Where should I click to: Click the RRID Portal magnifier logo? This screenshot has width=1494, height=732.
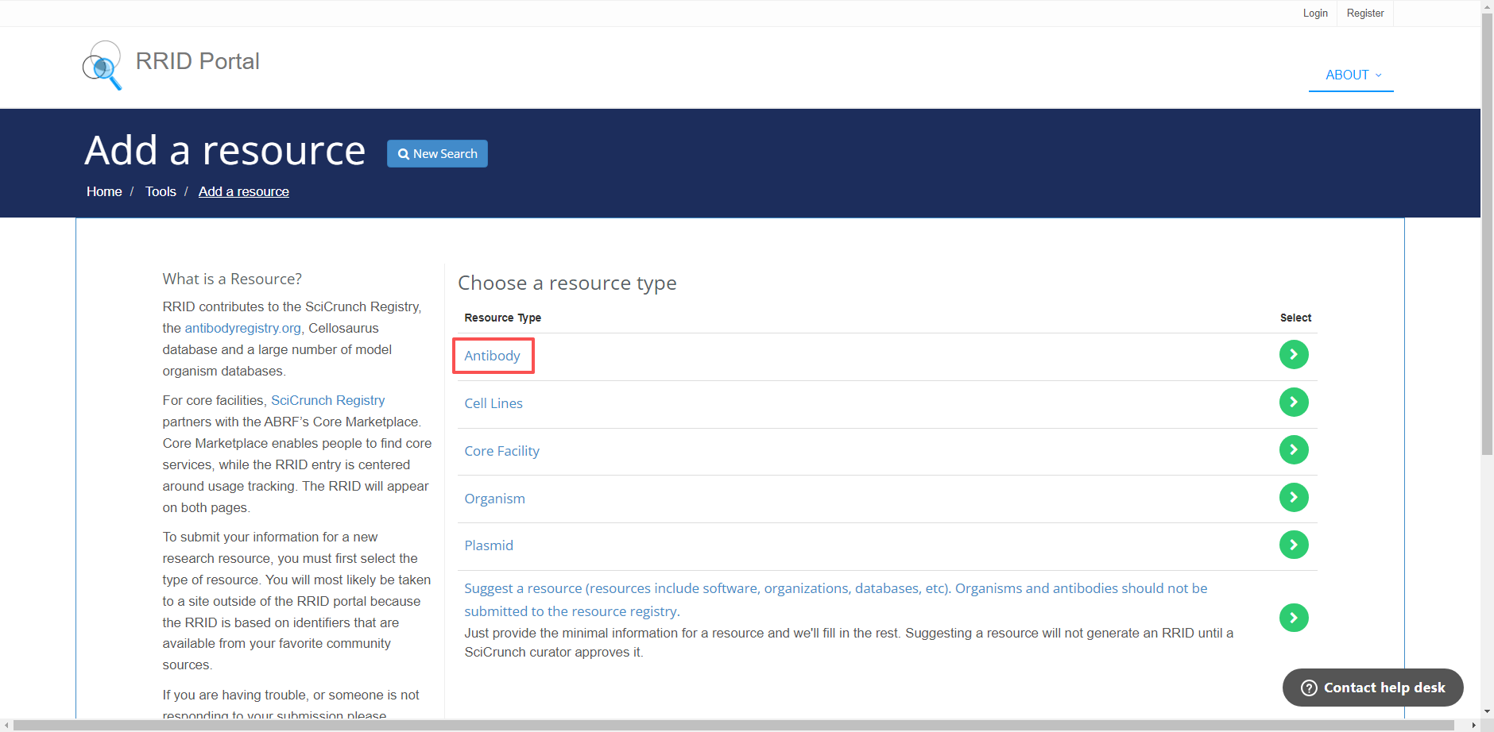coord(103,65)
